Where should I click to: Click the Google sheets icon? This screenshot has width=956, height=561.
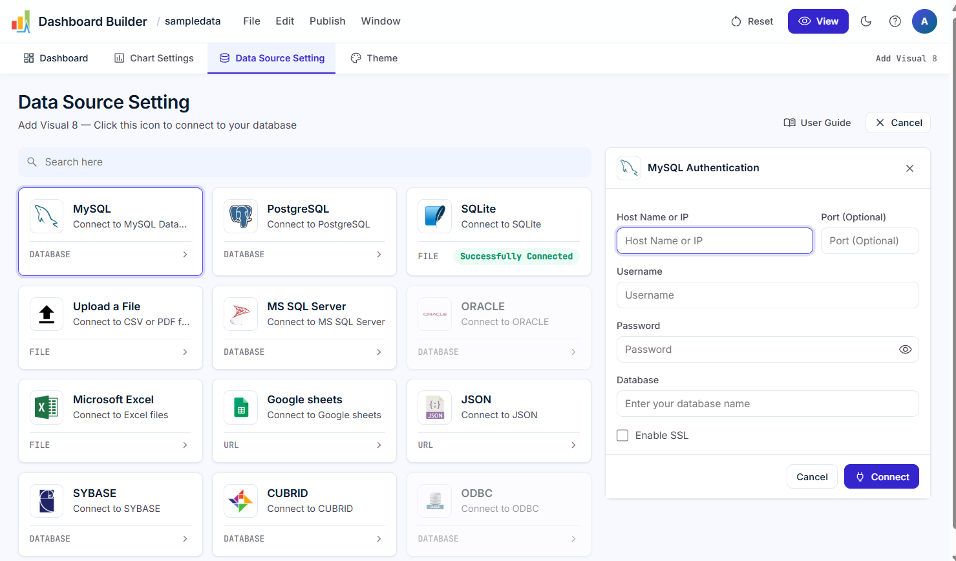tap(240, 407)
